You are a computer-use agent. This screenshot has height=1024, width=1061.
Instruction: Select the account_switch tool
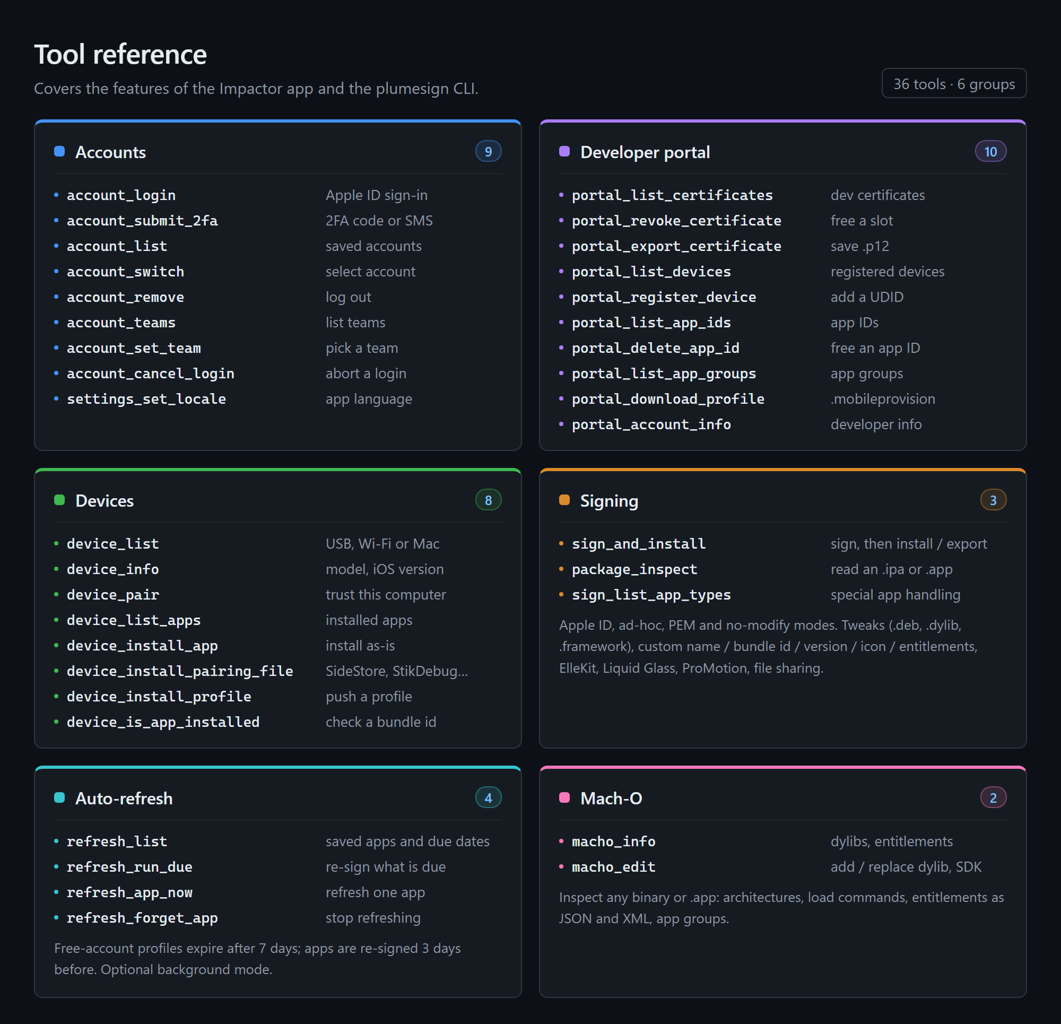pyautogui.click(x=126, y=272)
